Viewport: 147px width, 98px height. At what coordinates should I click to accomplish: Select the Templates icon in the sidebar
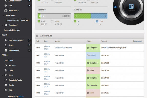coord(6,25)
